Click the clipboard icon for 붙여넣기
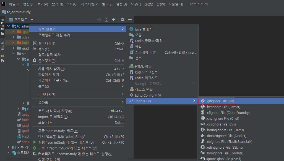This screenshot has height=161, width=284. pyautogui.click(x=35, y=60)
